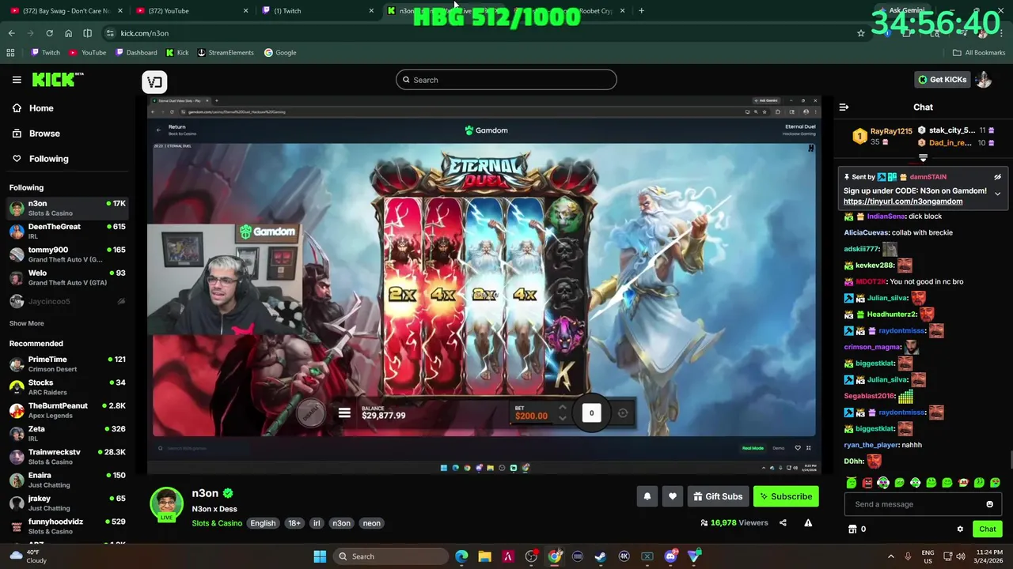Bookmark this page with the star icon

pos(860,33)
